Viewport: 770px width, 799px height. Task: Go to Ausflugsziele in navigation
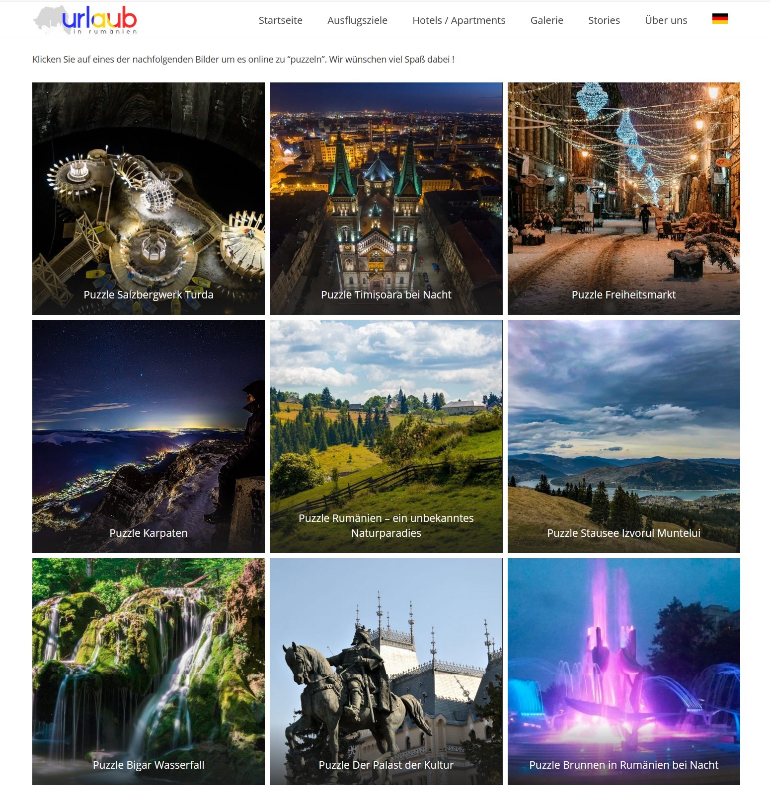(357, 20)
